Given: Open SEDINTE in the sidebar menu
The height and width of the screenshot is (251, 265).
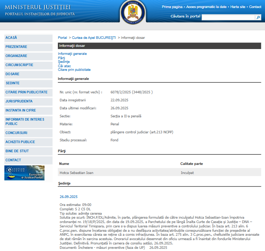Looking at the screenshot, I should coord(28,83).
